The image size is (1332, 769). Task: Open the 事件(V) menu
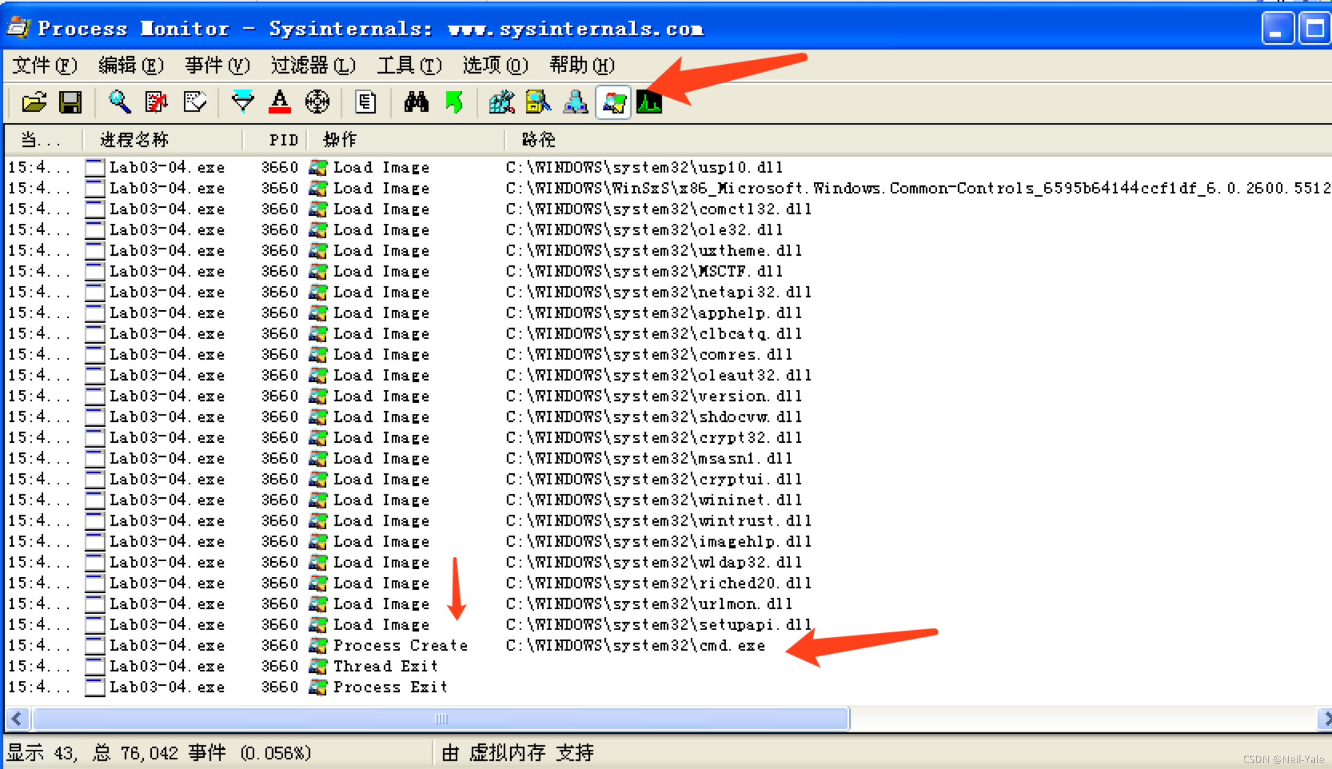coord(217,66)
